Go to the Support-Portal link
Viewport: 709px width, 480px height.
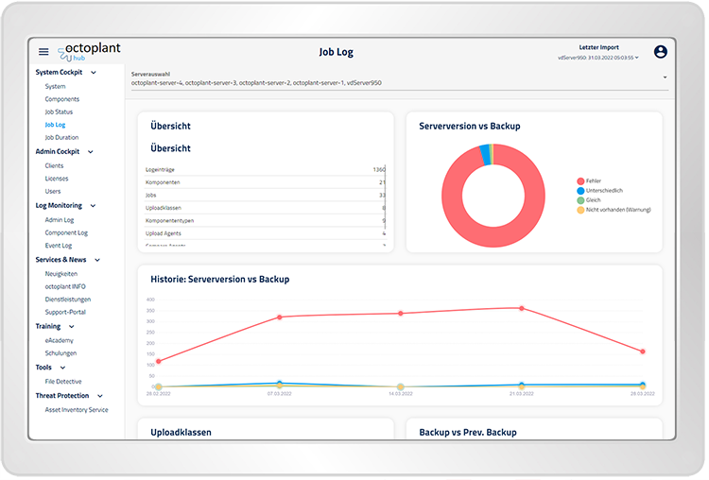pos(65,312)
